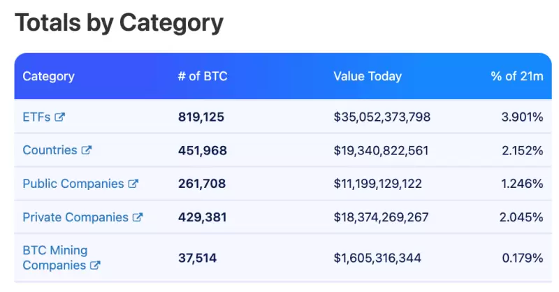
Task: Open the ETFs category link
Action: pos(36,117)
